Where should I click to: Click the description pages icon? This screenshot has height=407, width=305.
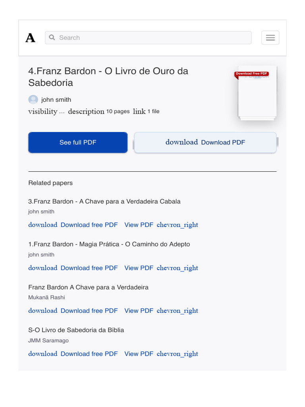point(86,112)
